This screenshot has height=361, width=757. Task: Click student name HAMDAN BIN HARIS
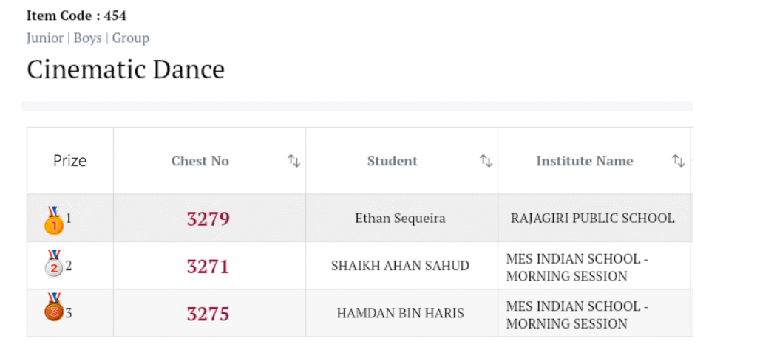coord(400,313)
